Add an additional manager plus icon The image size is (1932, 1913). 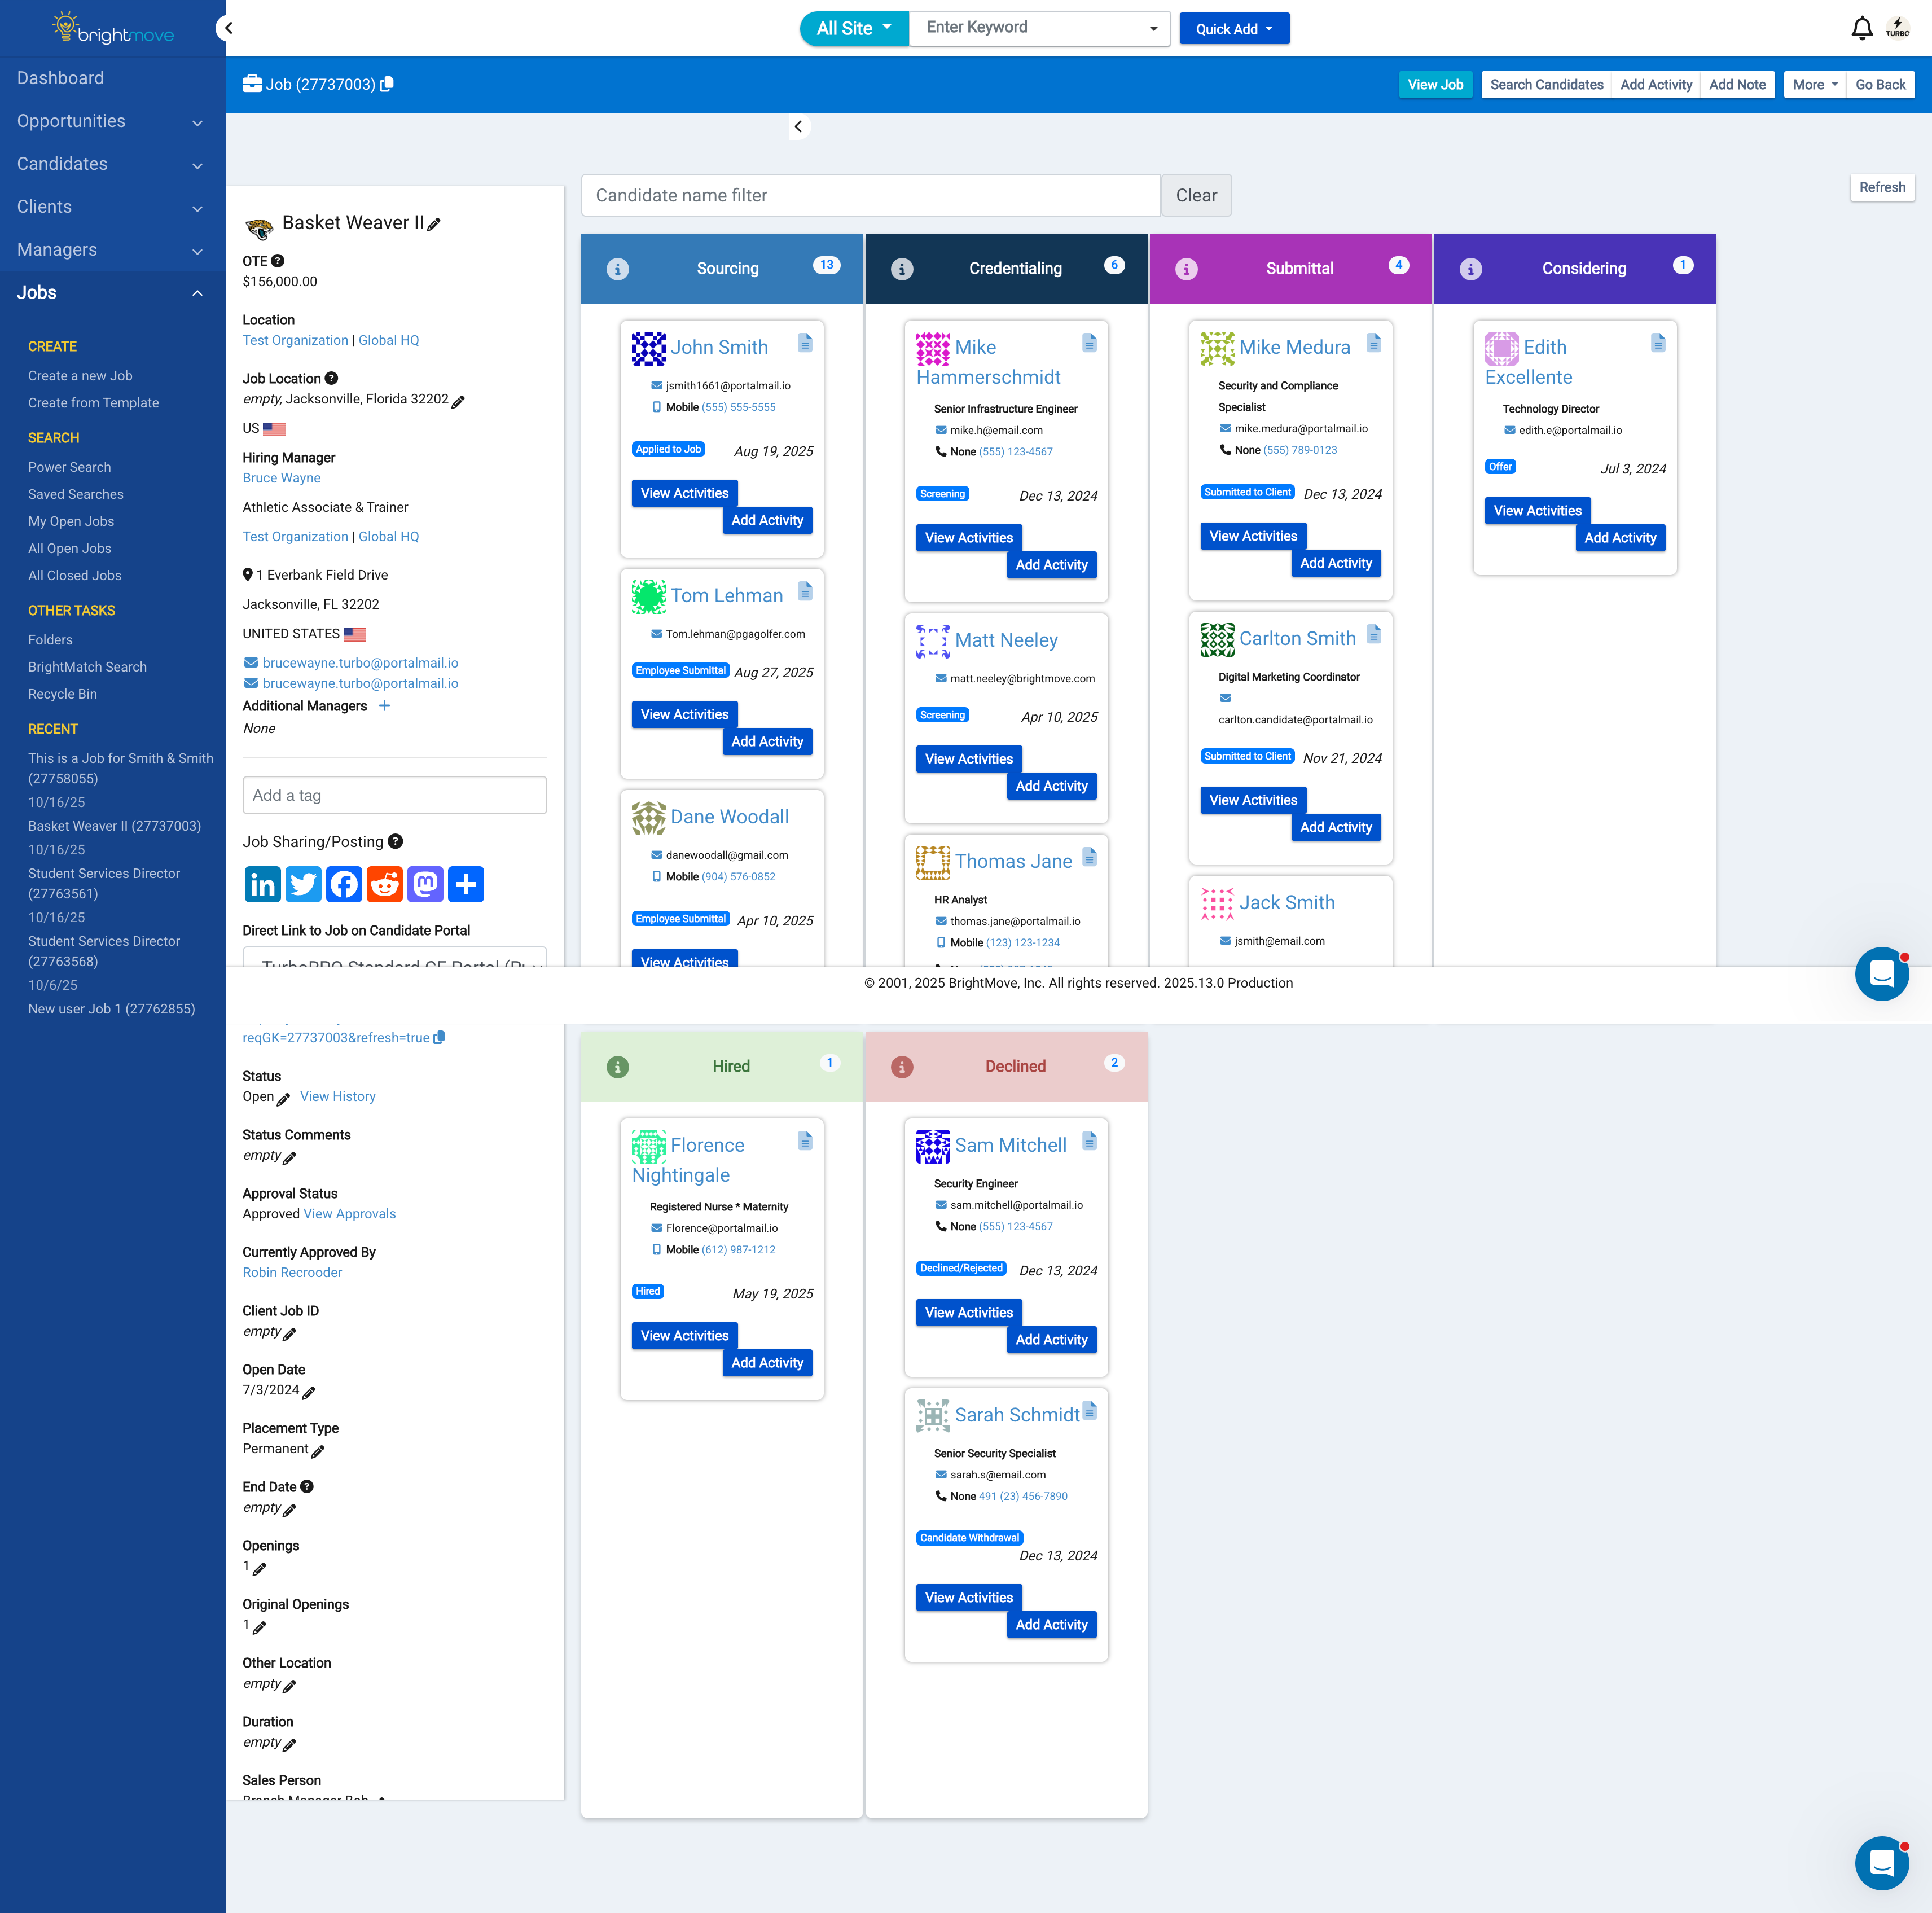coord(384,706)
